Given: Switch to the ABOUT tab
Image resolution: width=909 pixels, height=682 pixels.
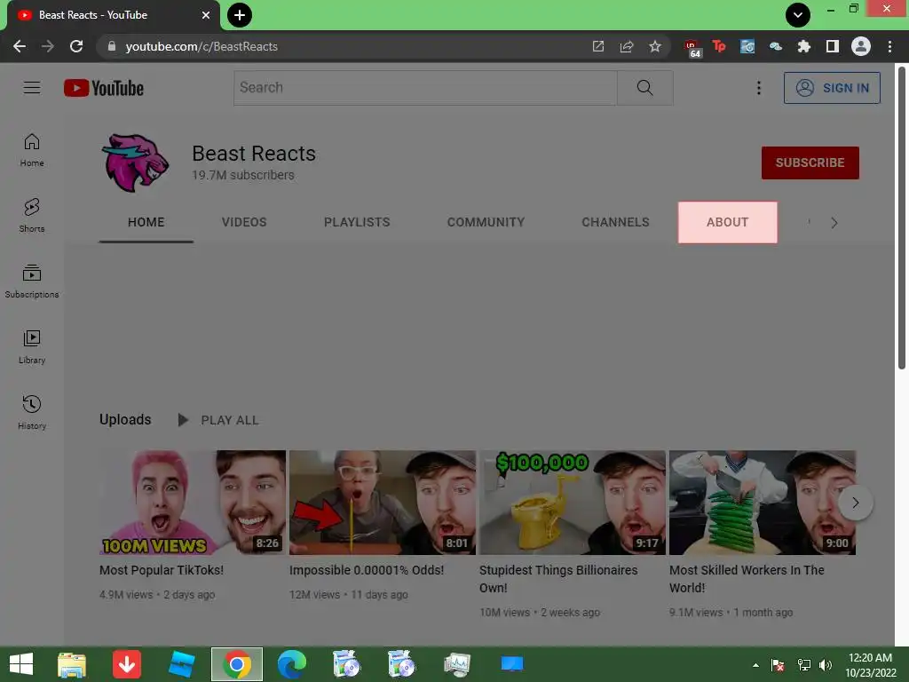Looking at the screenshot, I should point(728,222).
